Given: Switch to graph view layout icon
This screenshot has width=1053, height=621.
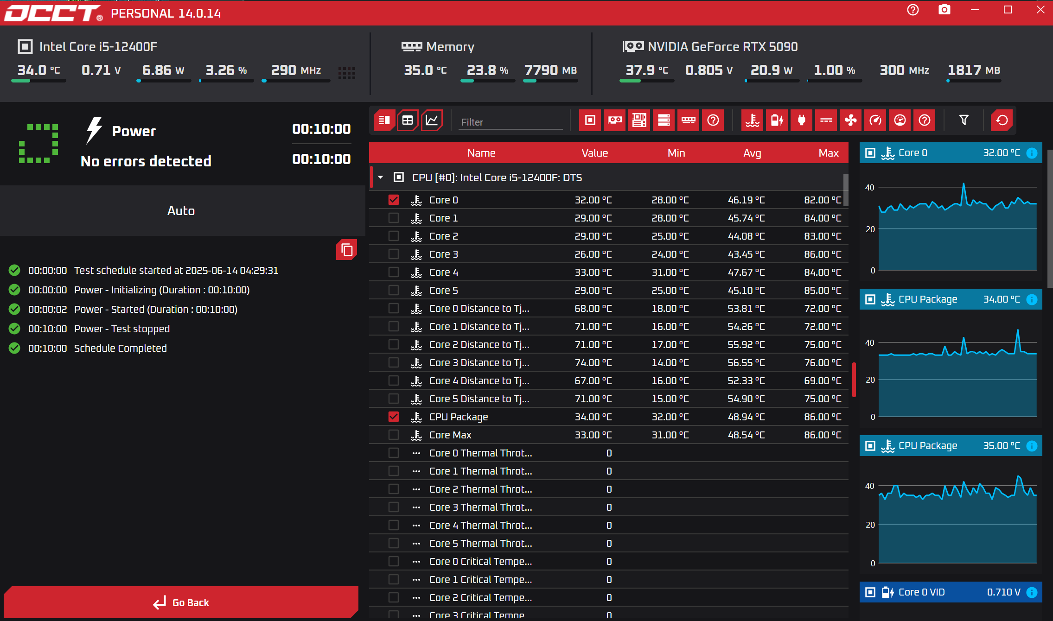Looking at the screenshot, I should 432,120.
